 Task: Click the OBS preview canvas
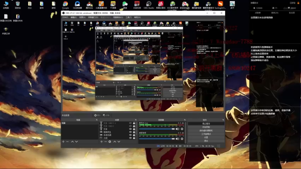click(143, 66)
